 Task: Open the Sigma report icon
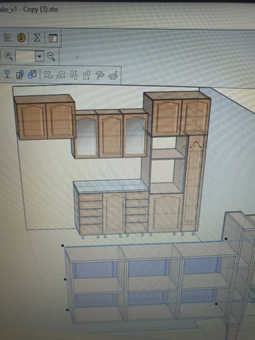(x=37, y=37)
